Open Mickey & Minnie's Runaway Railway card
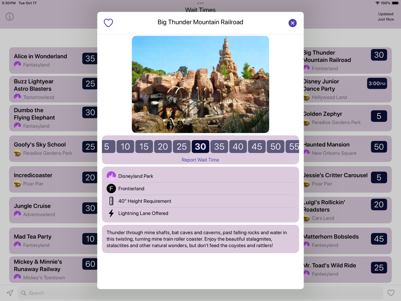Viewport: 401px width, 301px height. (x=53, y=270)
